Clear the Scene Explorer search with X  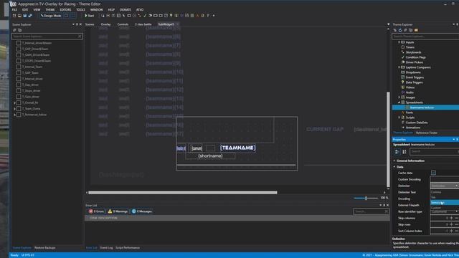coord(80,37)
